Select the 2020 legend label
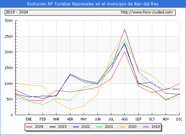 point(132,127)
